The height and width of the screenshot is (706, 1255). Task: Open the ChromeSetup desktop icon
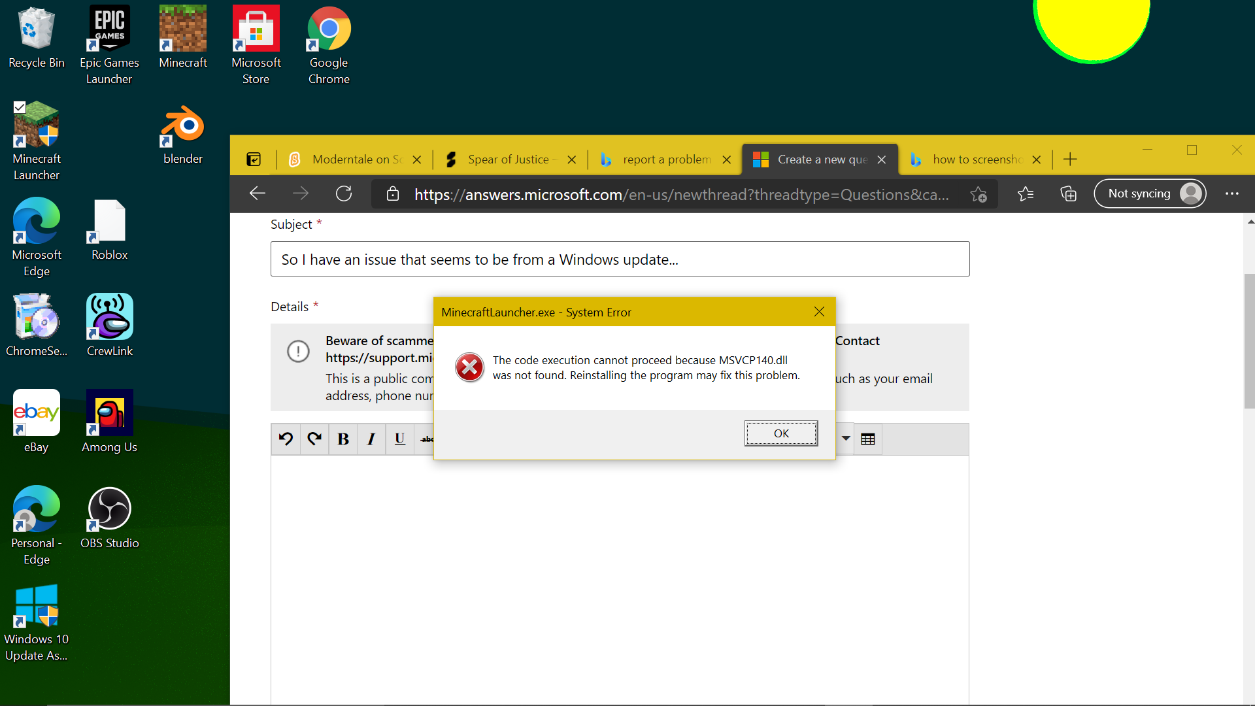pos(37,326)
